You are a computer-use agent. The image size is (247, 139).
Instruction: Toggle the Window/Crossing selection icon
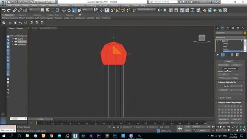58,10
